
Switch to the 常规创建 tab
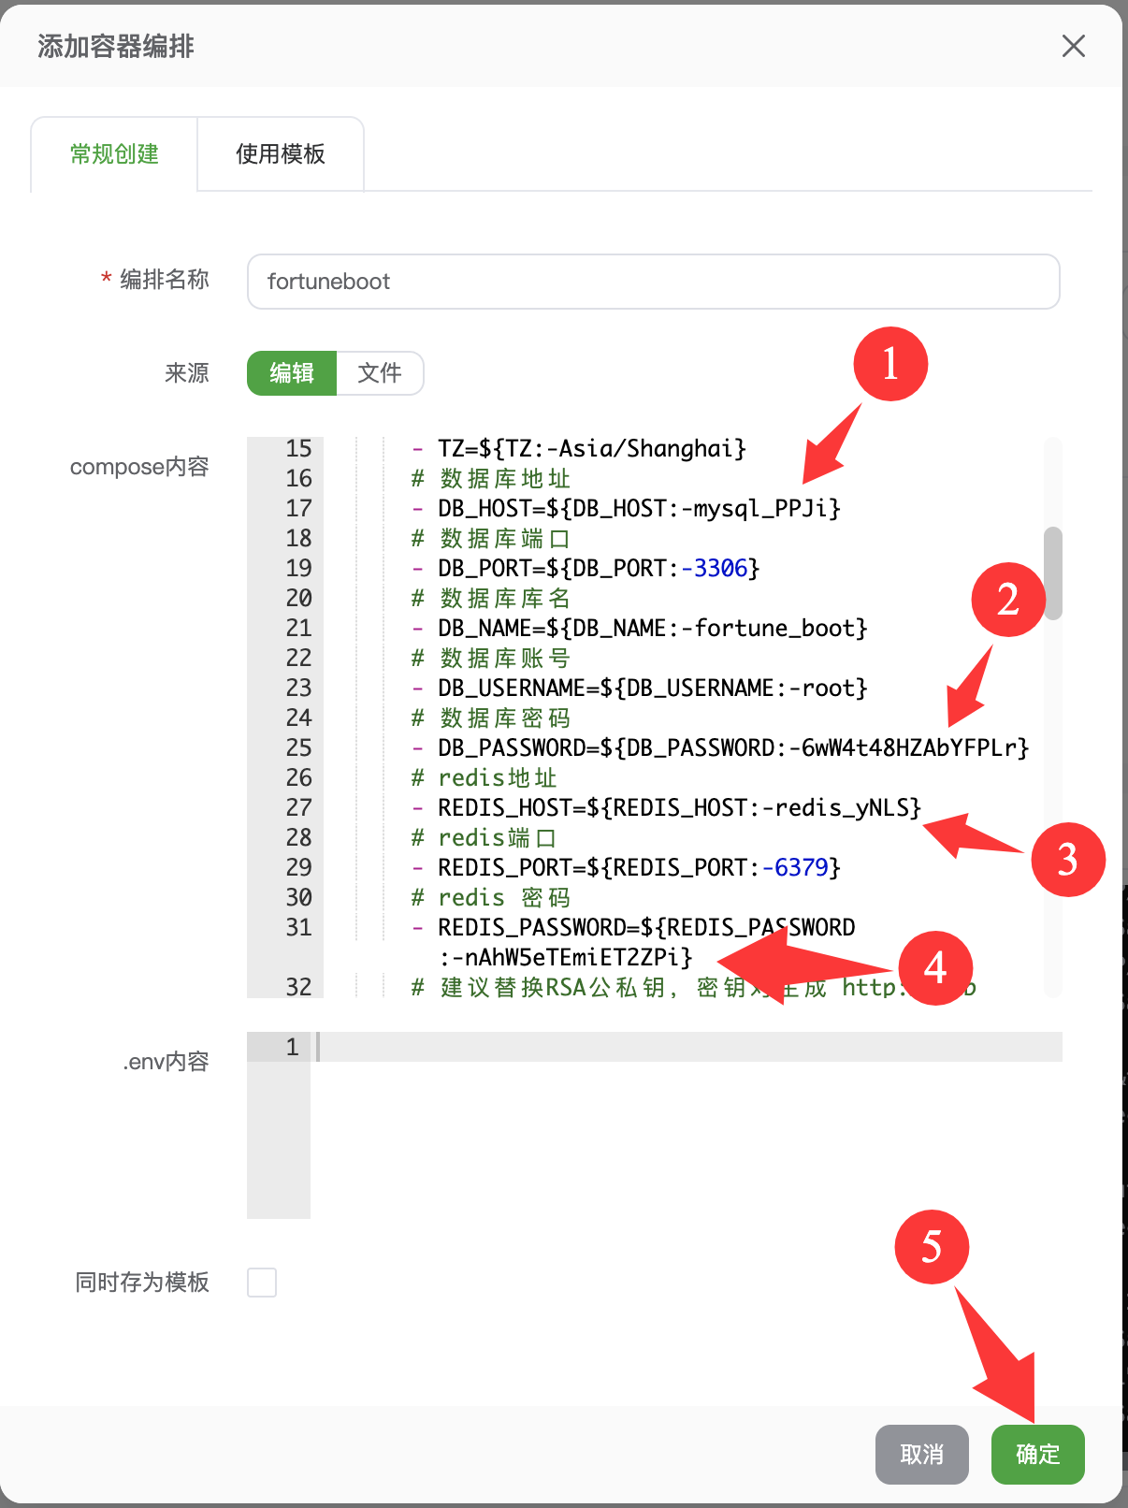coord(114,154)
